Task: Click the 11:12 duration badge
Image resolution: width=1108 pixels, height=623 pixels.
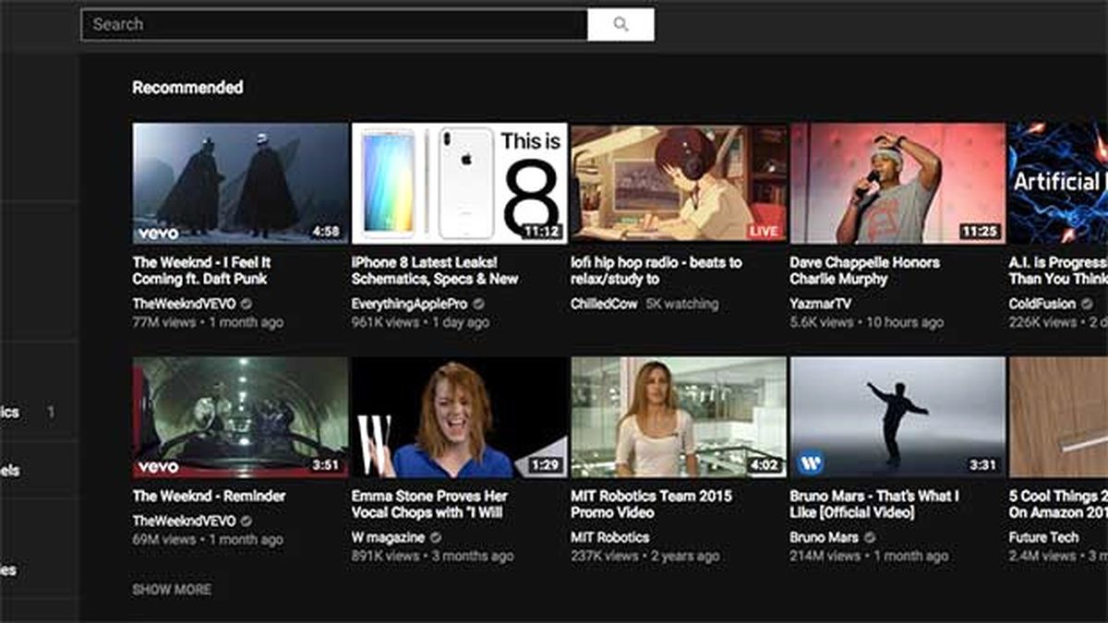Action: tap(543, 232)
